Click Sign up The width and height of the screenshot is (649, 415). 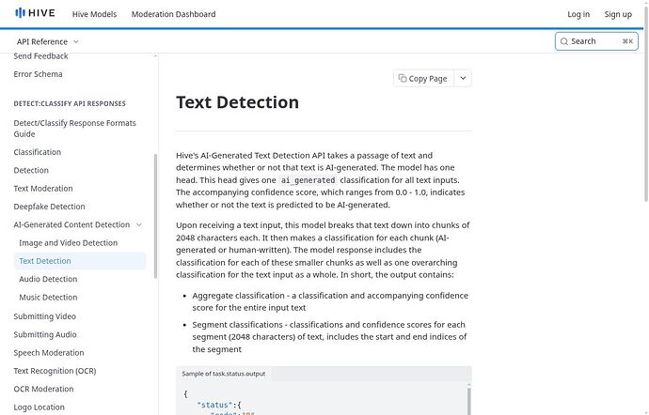(618, 14)
